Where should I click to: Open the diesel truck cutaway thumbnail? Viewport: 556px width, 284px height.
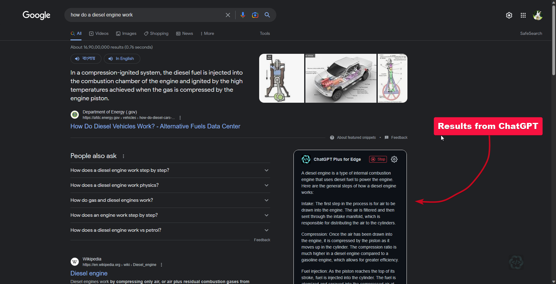click(341, 78)
